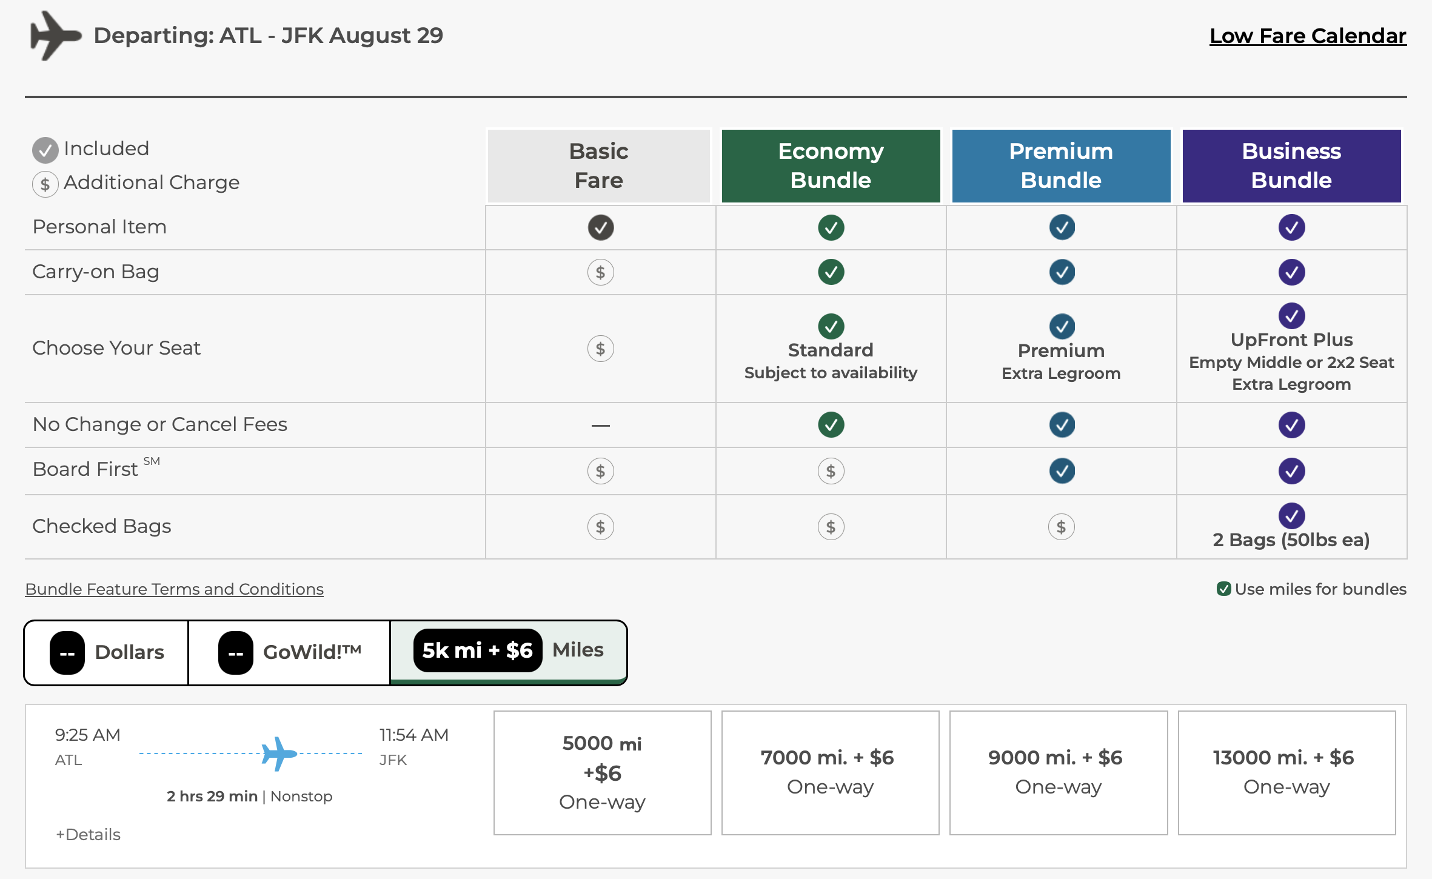Click Economy Standard seat checkmark
This screenshot has height=879, width=1432.
point(831,326)
